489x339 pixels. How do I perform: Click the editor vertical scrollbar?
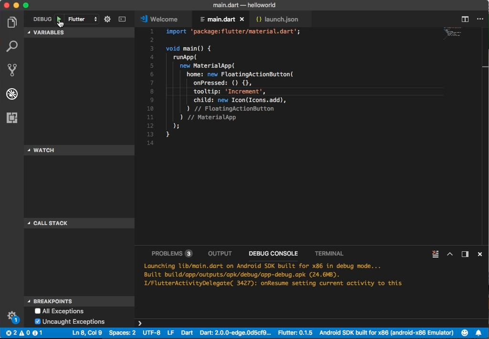point(485,136)
